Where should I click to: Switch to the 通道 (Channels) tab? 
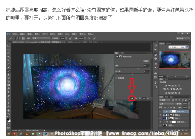pos(166,97)
